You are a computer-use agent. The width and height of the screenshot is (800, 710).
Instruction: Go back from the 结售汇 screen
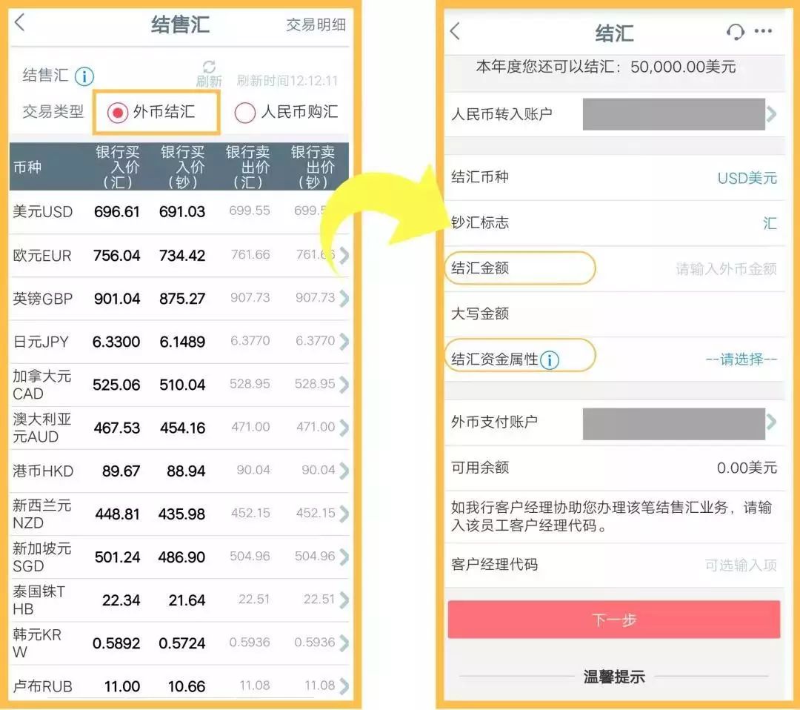point(19,22)
